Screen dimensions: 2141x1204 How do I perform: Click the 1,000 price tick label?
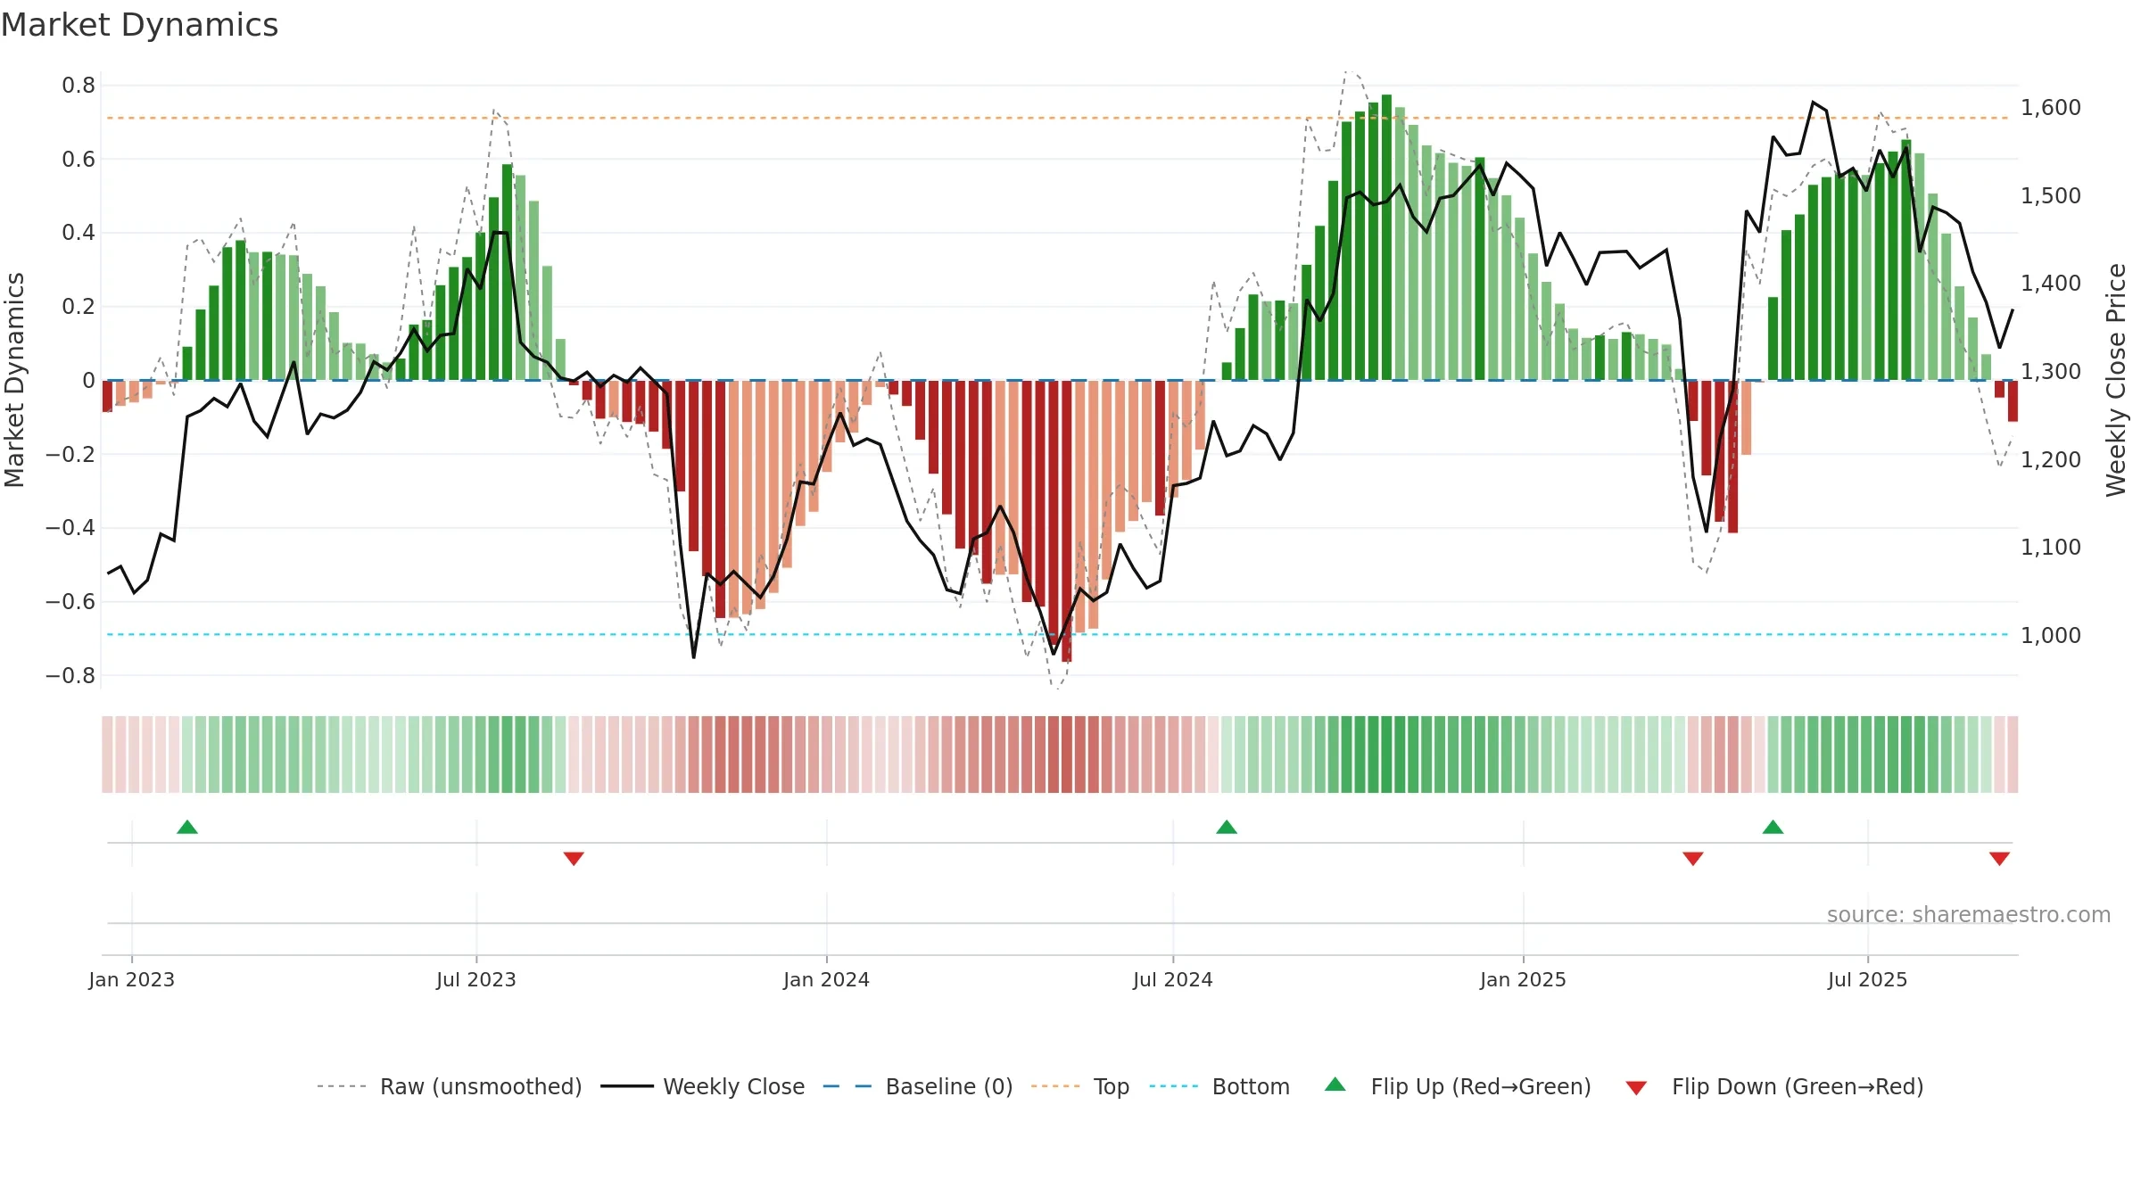(2051, 636)
